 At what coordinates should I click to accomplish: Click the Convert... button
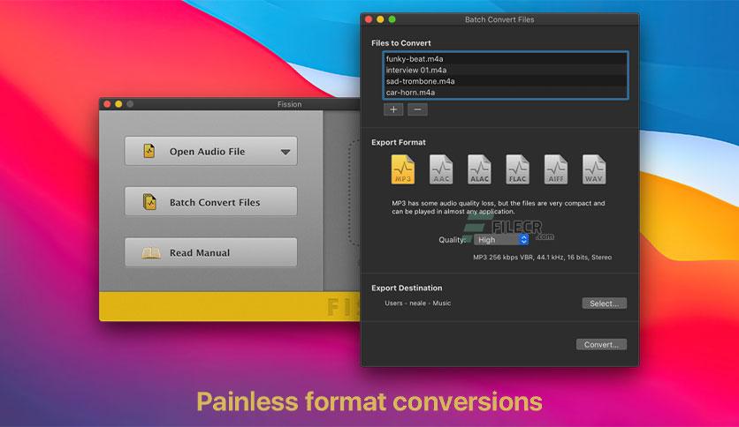[601, 344]
